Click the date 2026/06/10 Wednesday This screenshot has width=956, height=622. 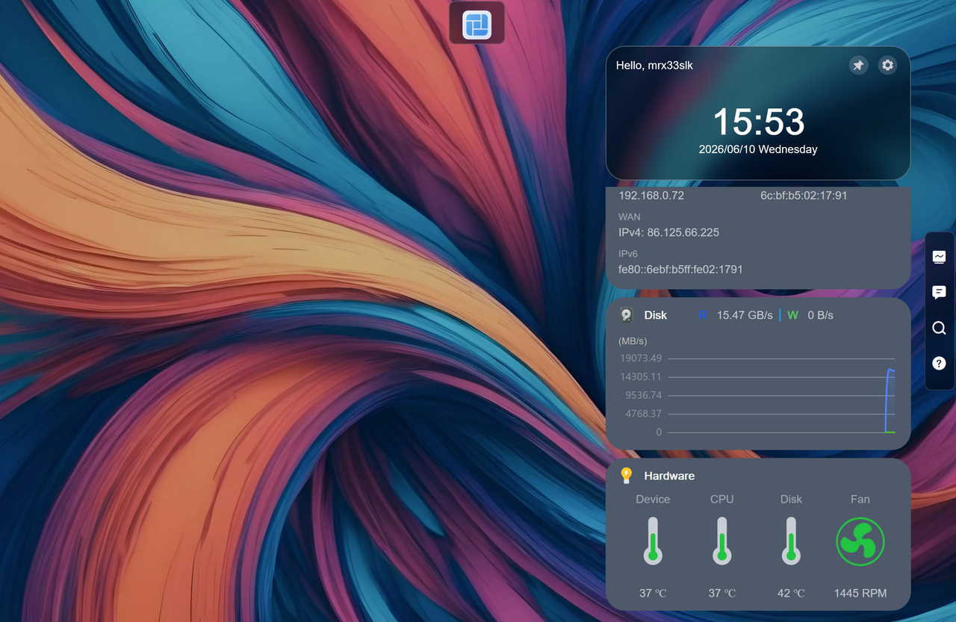pos(758,149)
